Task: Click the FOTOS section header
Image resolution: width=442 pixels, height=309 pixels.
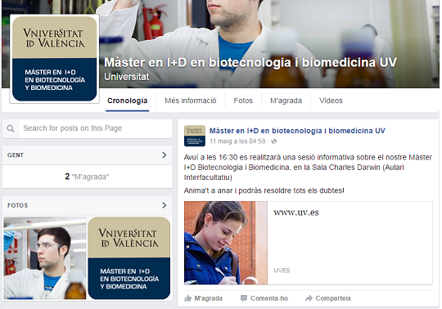Action: (x=88, y=205)
